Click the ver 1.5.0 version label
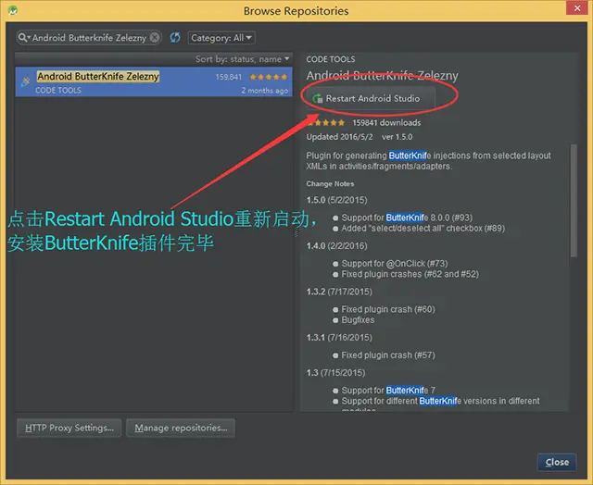The width and height of the screenshot is (593, 485). pos(397,137)
